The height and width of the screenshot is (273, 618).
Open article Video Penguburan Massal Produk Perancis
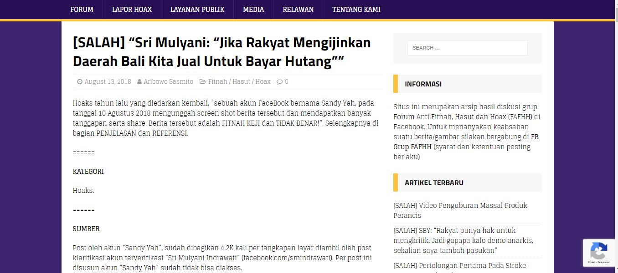tap(460, 210)
